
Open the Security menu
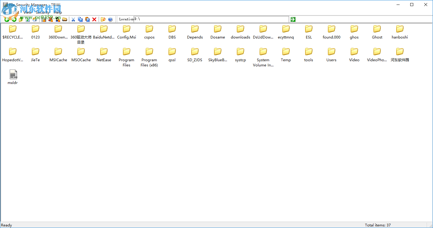pyautogui.click(x=42, y=12)
